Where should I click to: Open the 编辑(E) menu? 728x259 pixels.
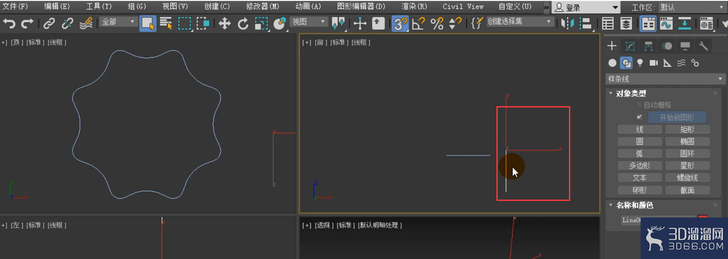57,7
